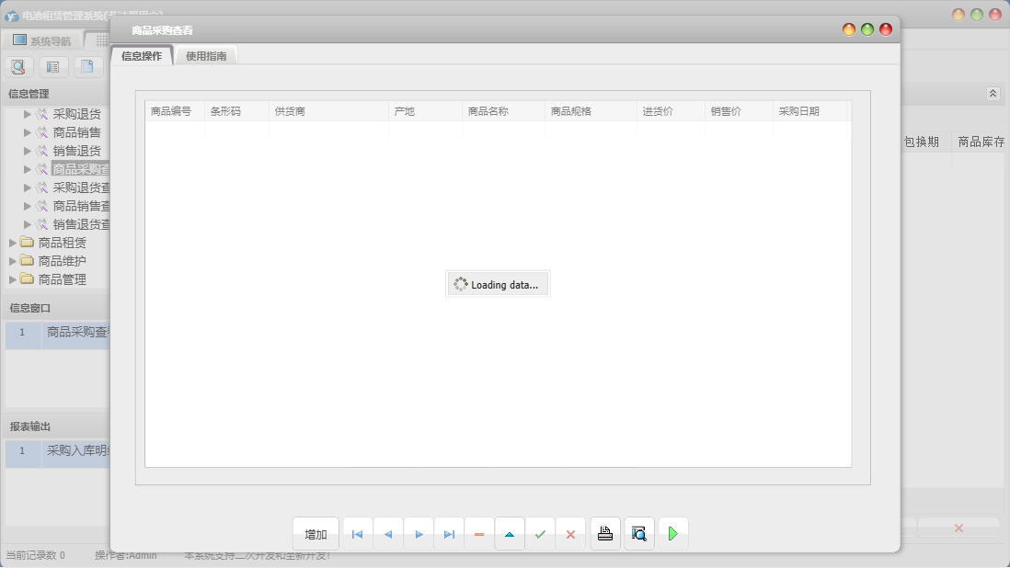1010x568 pixels.
Task: Open print preview with magnifier icon
Action: pos(639,534)
